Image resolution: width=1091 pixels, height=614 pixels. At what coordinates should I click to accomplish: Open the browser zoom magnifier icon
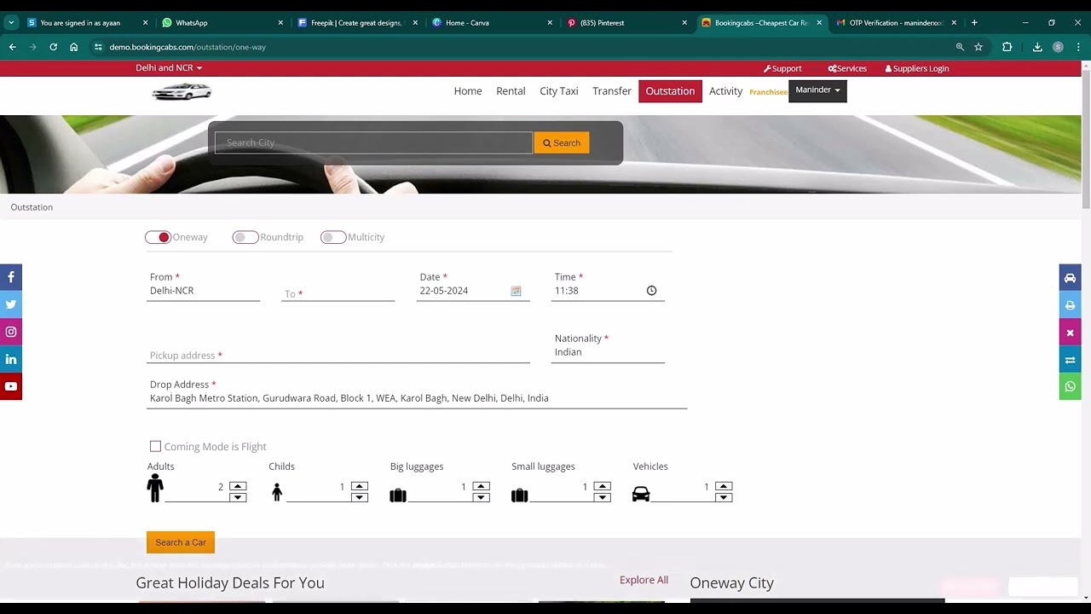tap(960, 47)
